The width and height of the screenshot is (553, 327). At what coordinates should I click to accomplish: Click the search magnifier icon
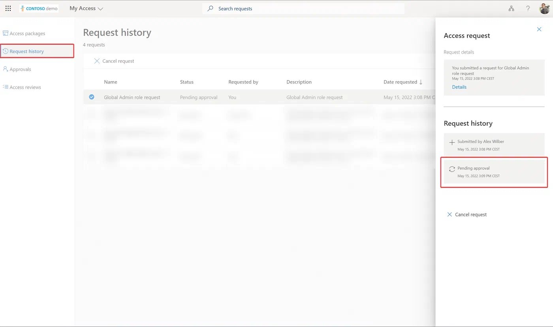pyautogui.click(x=211, y=8)
